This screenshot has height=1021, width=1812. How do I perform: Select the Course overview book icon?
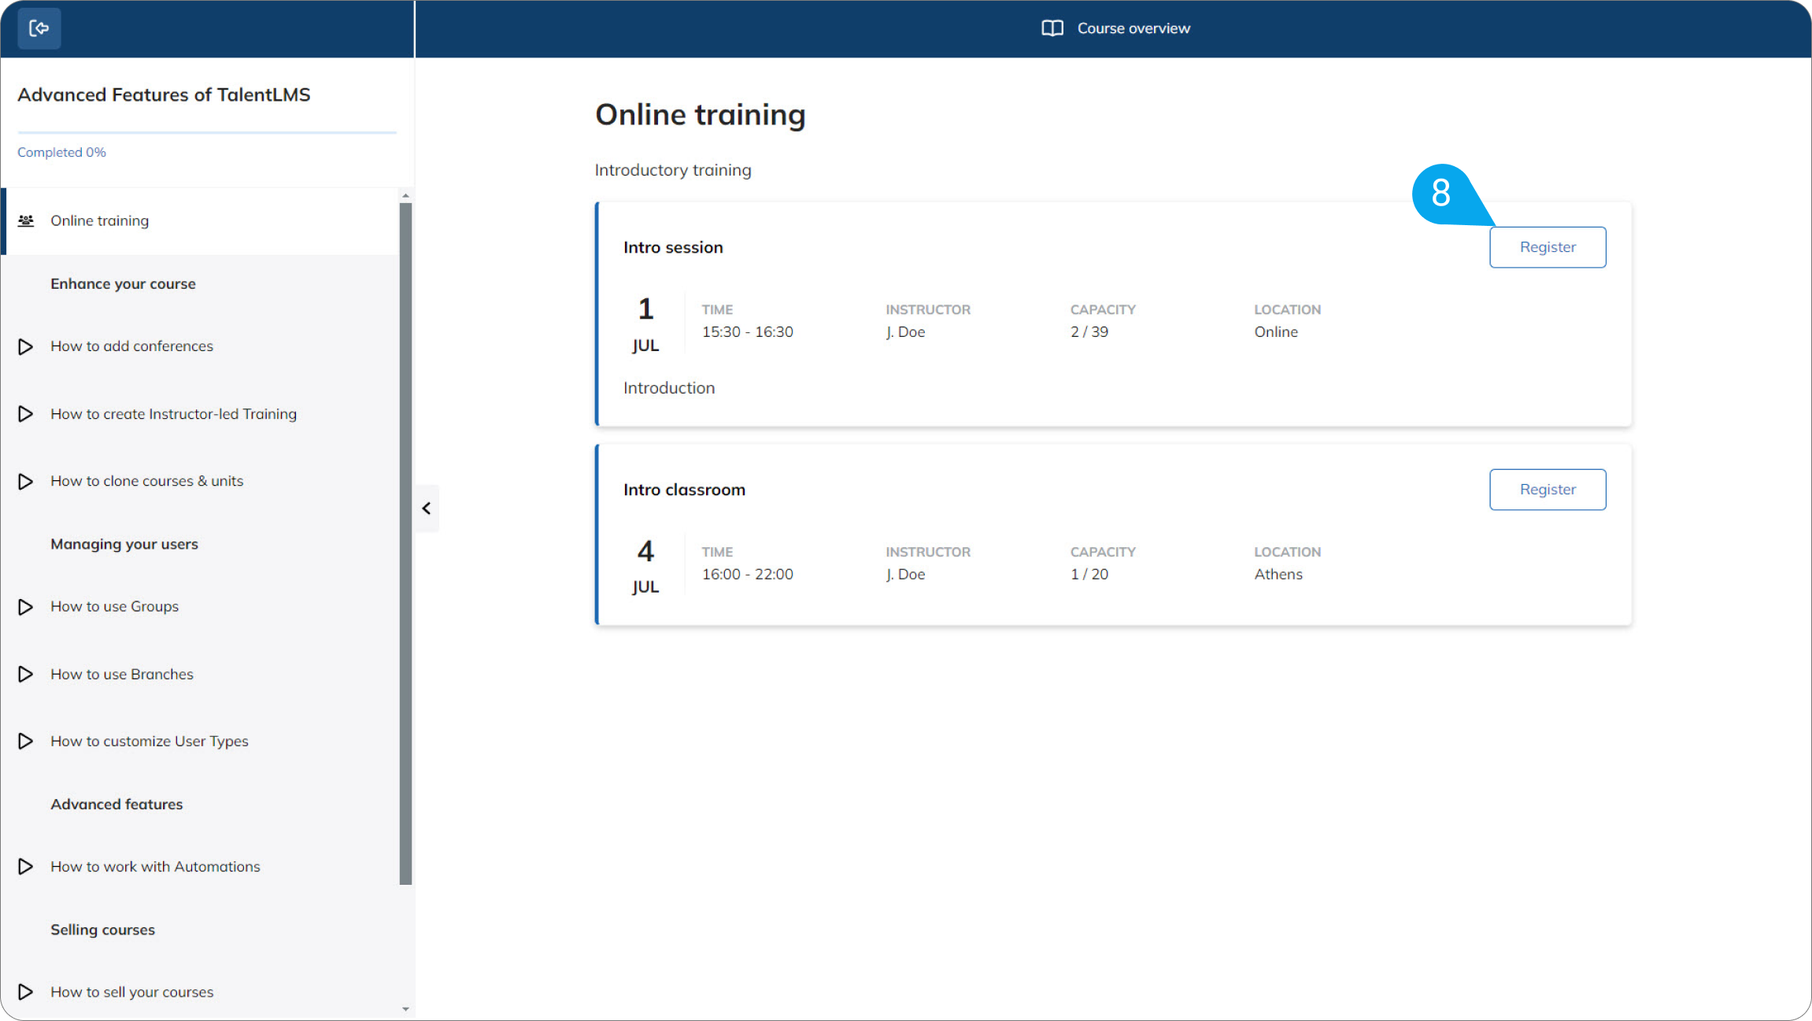point(1052,28)
